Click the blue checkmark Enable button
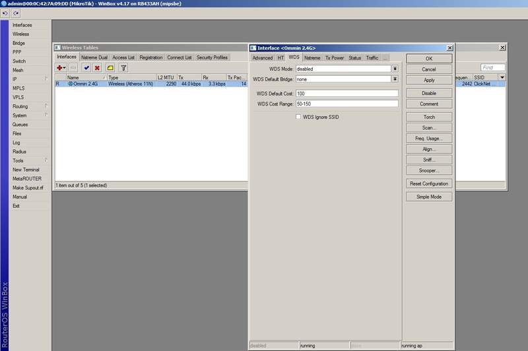Screen dimensions: 528x351 point(86,68)
